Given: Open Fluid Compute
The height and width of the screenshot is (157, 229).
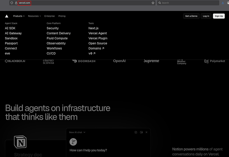Looking at the screenshot, I should tap(57, 38).
